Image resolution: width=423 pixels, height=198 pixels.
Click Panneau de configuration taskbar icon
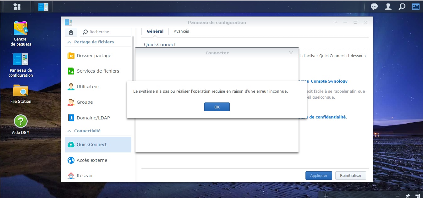point(43,7)
